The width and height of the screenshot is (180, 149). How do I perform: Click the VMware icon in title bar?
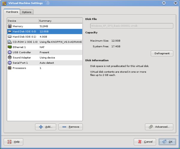pos(4,3)
